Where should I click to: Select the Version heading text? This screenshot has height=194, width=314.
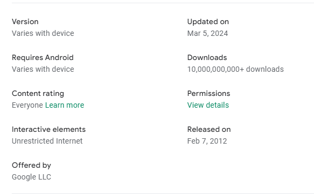point(25,21)
